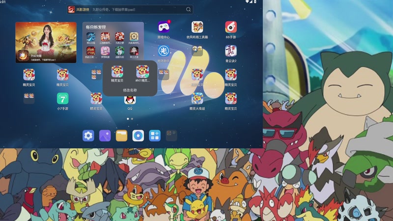The image size is (393, 221).
Task: Open 神火大陆 icon in 每日新发现
Action: point(91,37)
